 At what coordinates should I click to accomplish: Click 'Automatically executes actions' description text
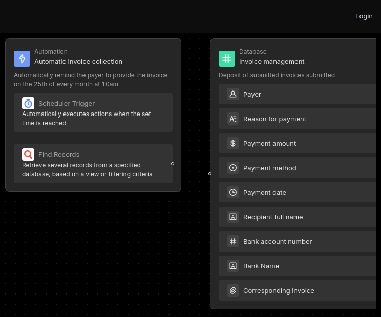point(86,118)
